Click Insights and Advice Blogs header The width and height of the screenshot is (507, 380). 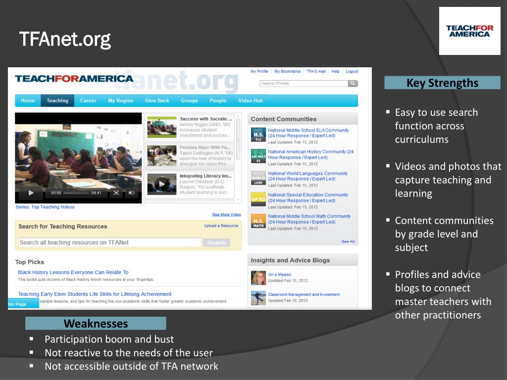(x=303, y=260)
